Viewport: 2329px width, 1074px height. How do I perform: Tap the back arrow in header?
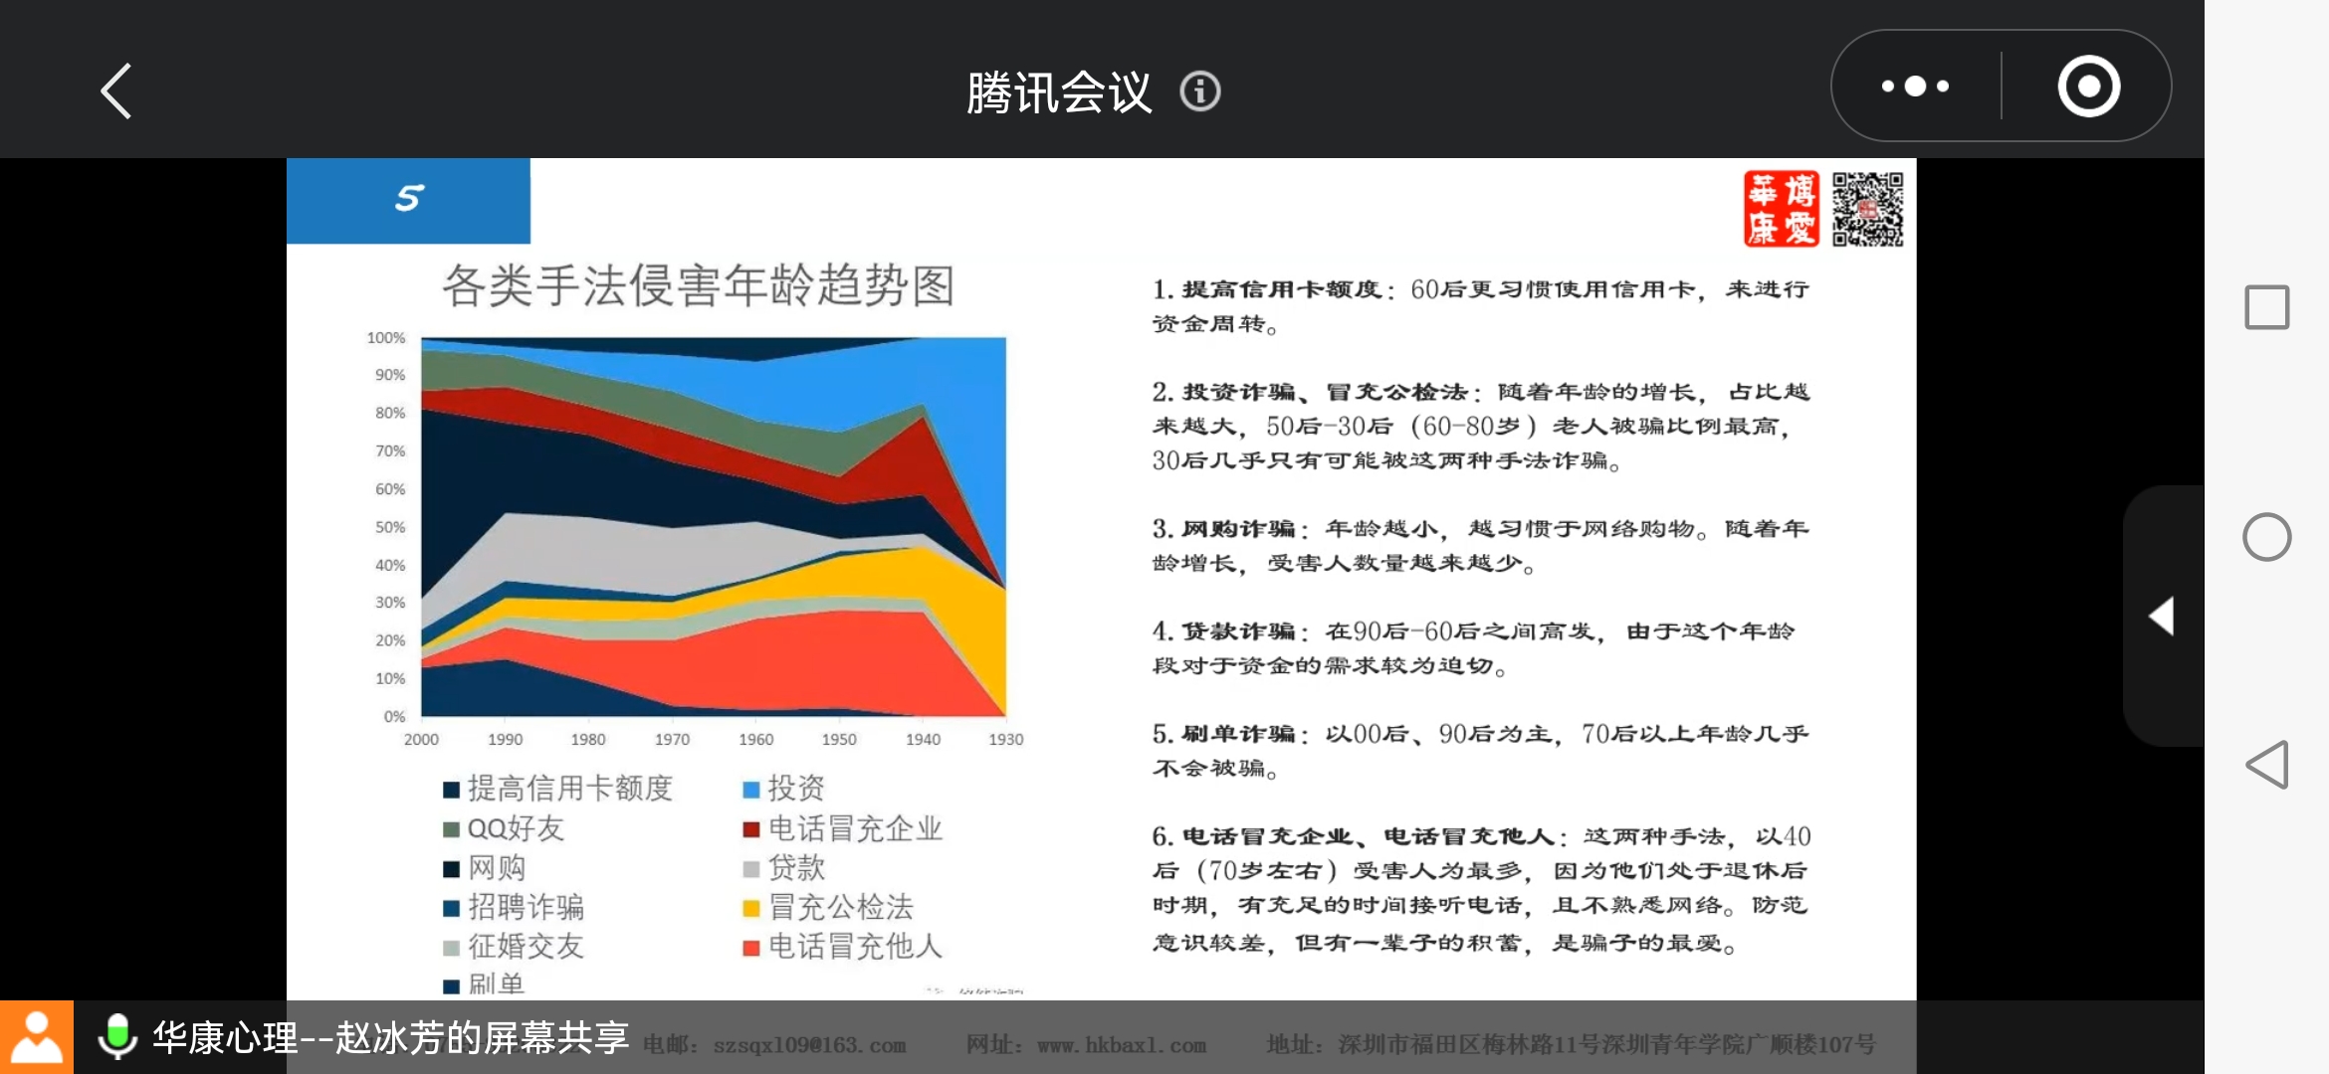click(x=116, y=91)
